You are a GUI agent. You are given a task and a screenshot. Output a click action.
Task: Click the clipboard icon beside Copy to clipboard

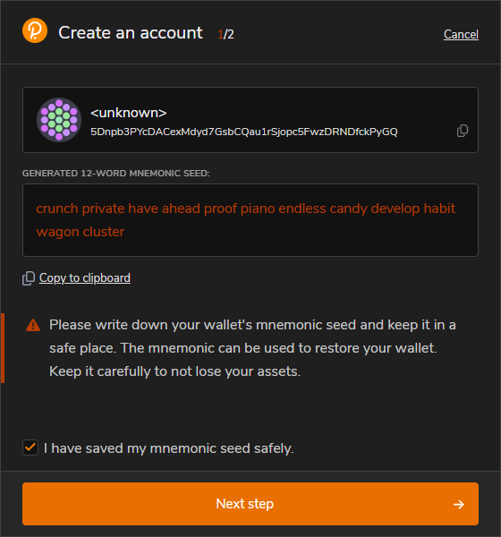tap(29, 278)
